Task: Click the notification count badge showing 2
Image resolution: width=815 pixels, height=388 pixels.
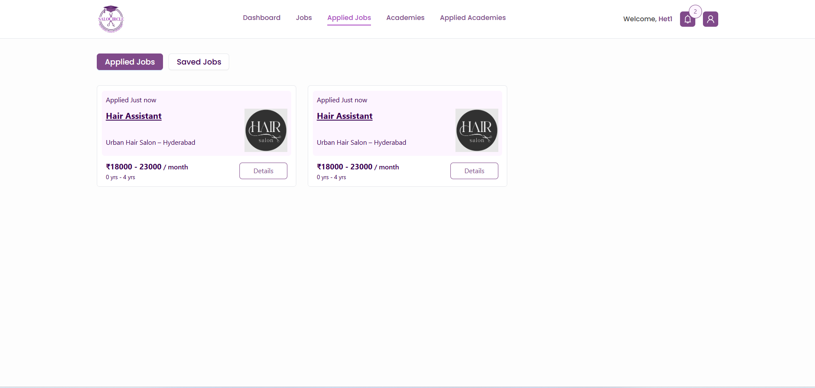Action: 695,11
